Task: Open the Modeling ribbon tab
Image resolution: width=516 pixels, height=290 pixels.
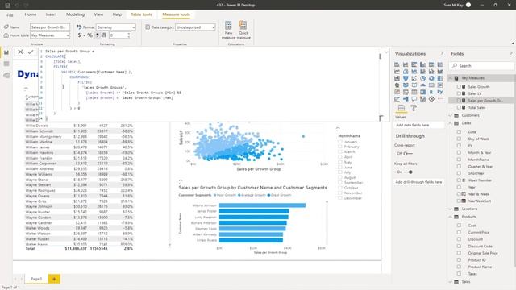Action: 75,14
